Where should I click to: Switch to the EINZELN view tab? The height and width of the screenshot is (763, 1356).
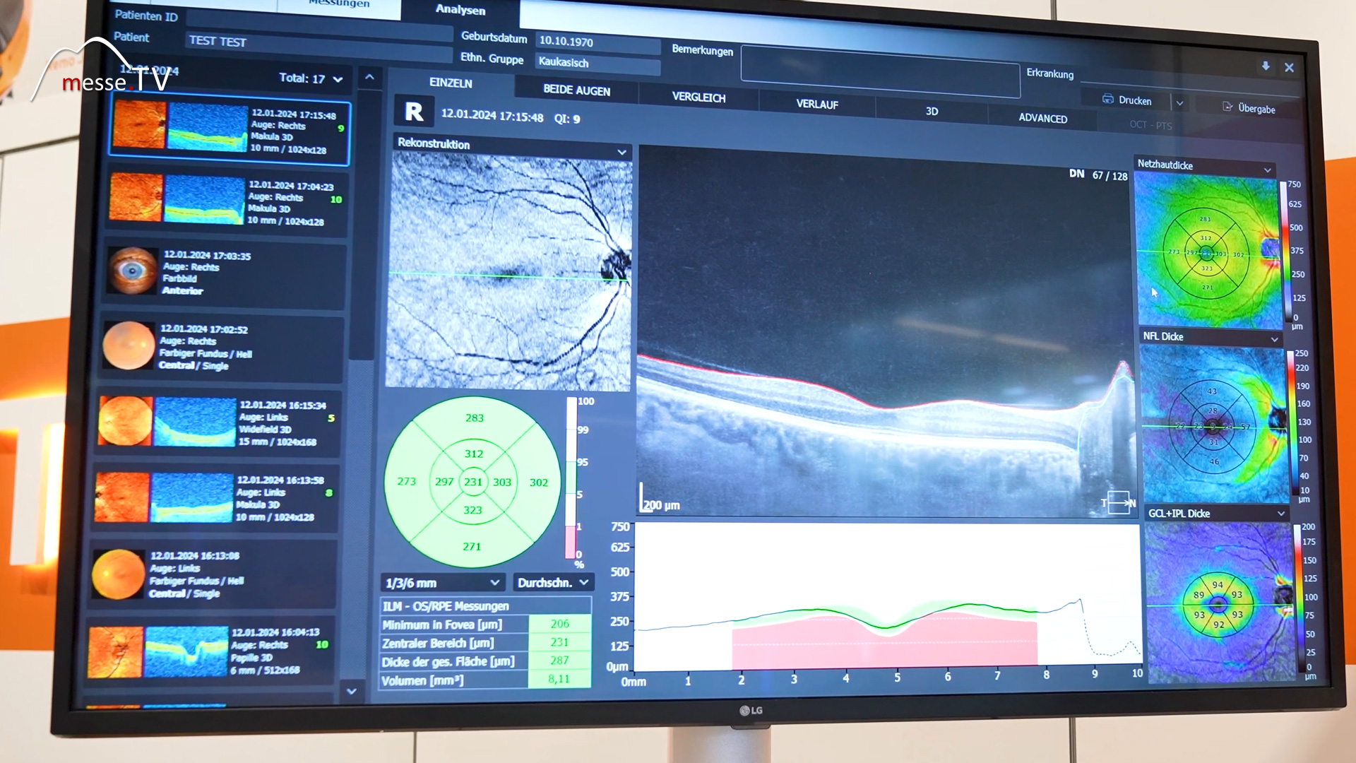click(451, 83)
